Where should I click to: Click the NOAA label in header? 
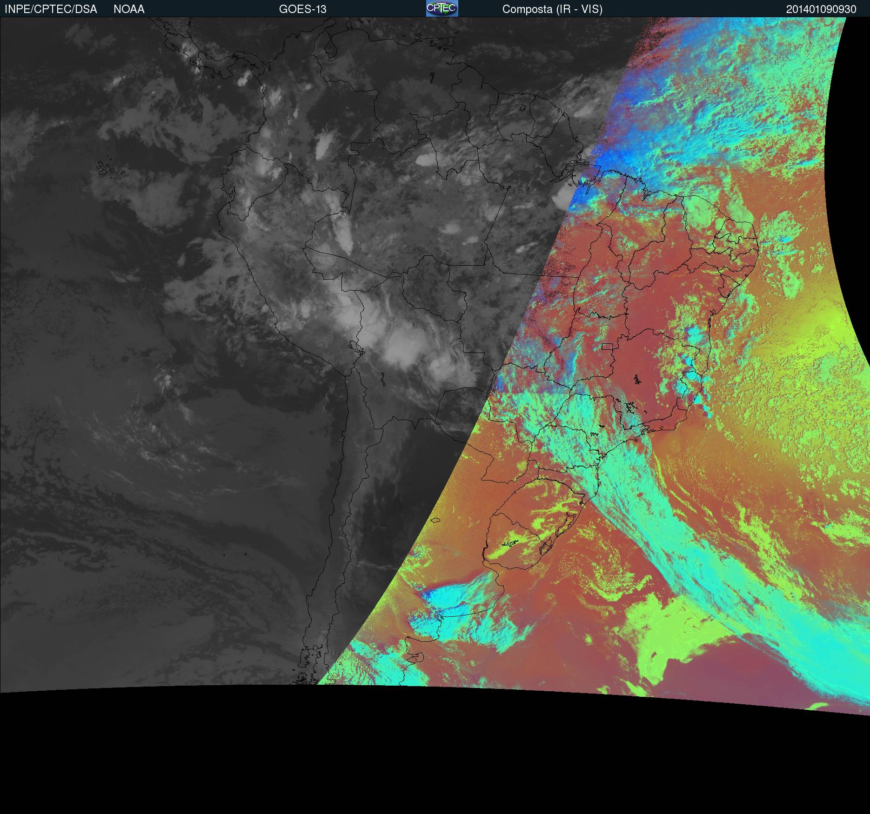pos(129,9)
